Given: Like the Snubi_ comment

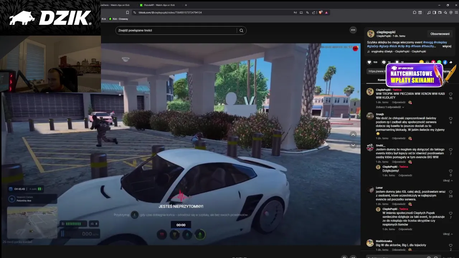Looking at the screenshot, I should tap(451, 150).
